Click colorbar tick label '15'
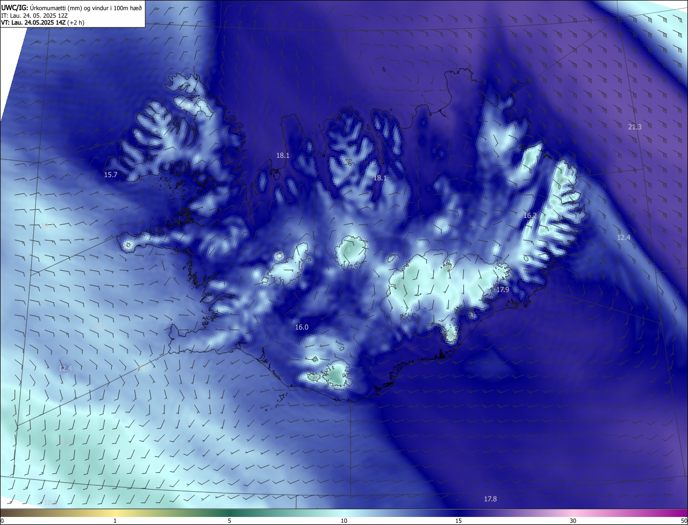 pyautogui.click(x=458, y=521)
